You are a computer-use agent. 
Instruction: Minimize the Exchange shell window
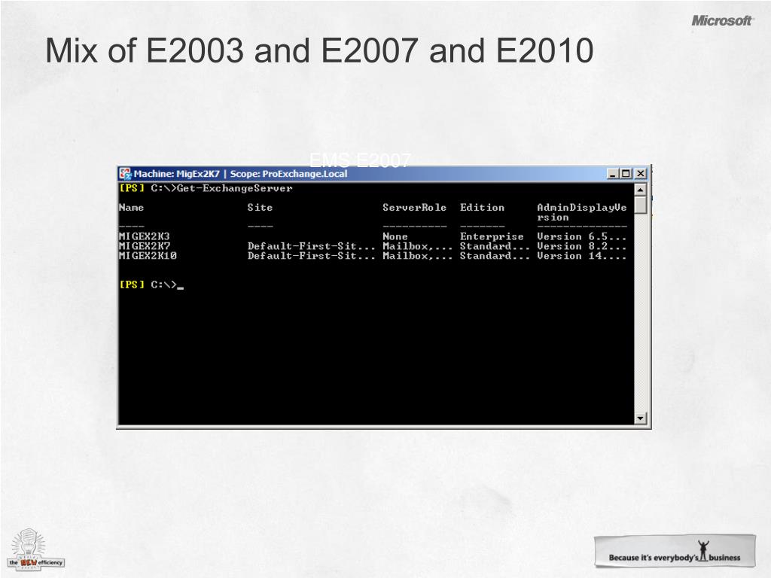(x=613, y=174)
